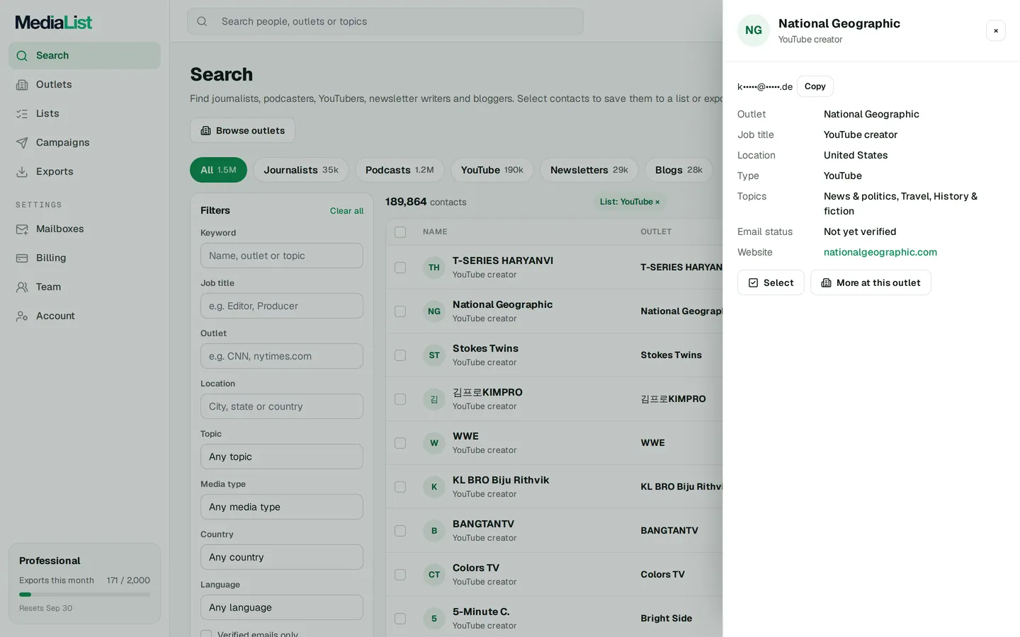Click the magnifier icon in search bar
1020x637 pixels.
202,21
